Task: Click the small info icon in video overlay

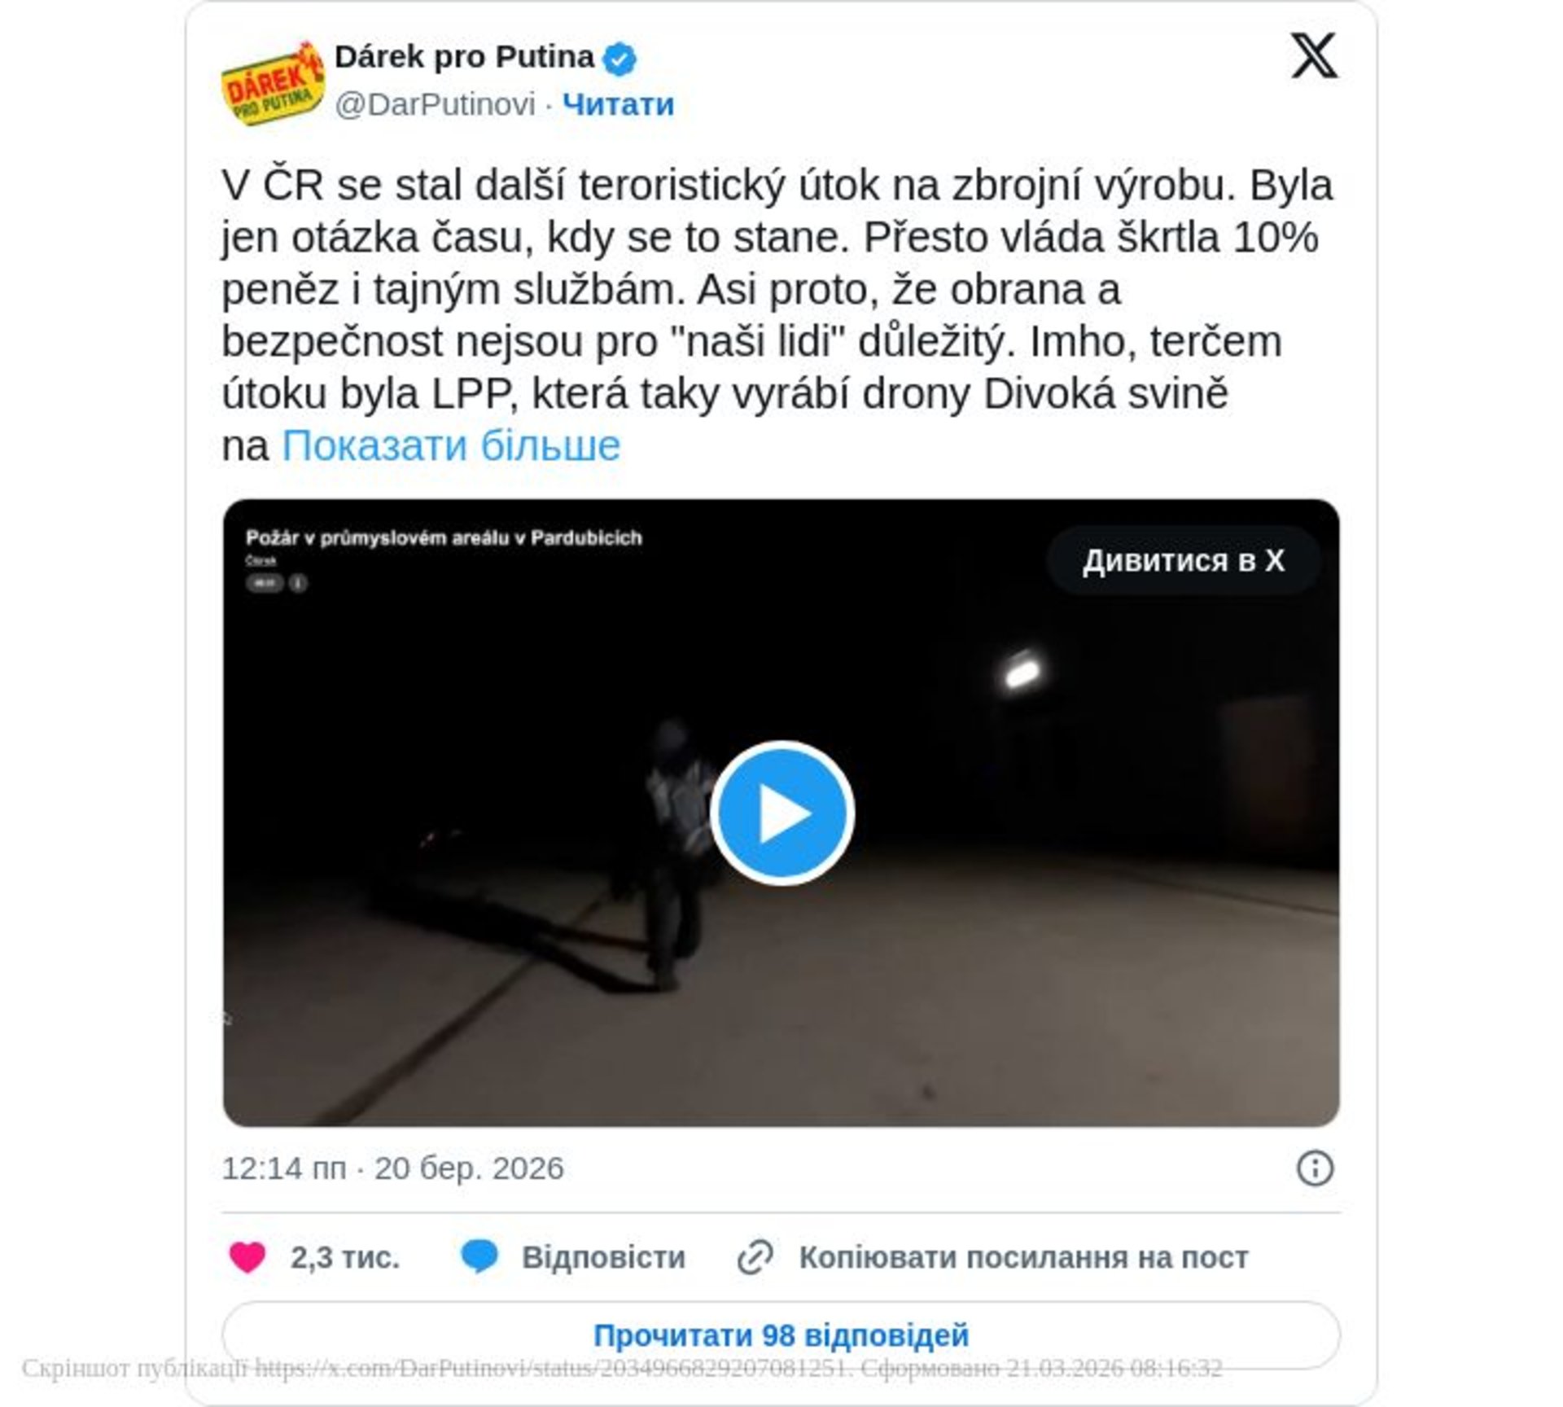Action: click(298, 583)
